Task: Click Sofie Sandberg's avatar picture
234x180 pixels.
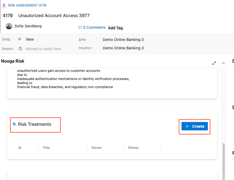Action: point(9,26)
